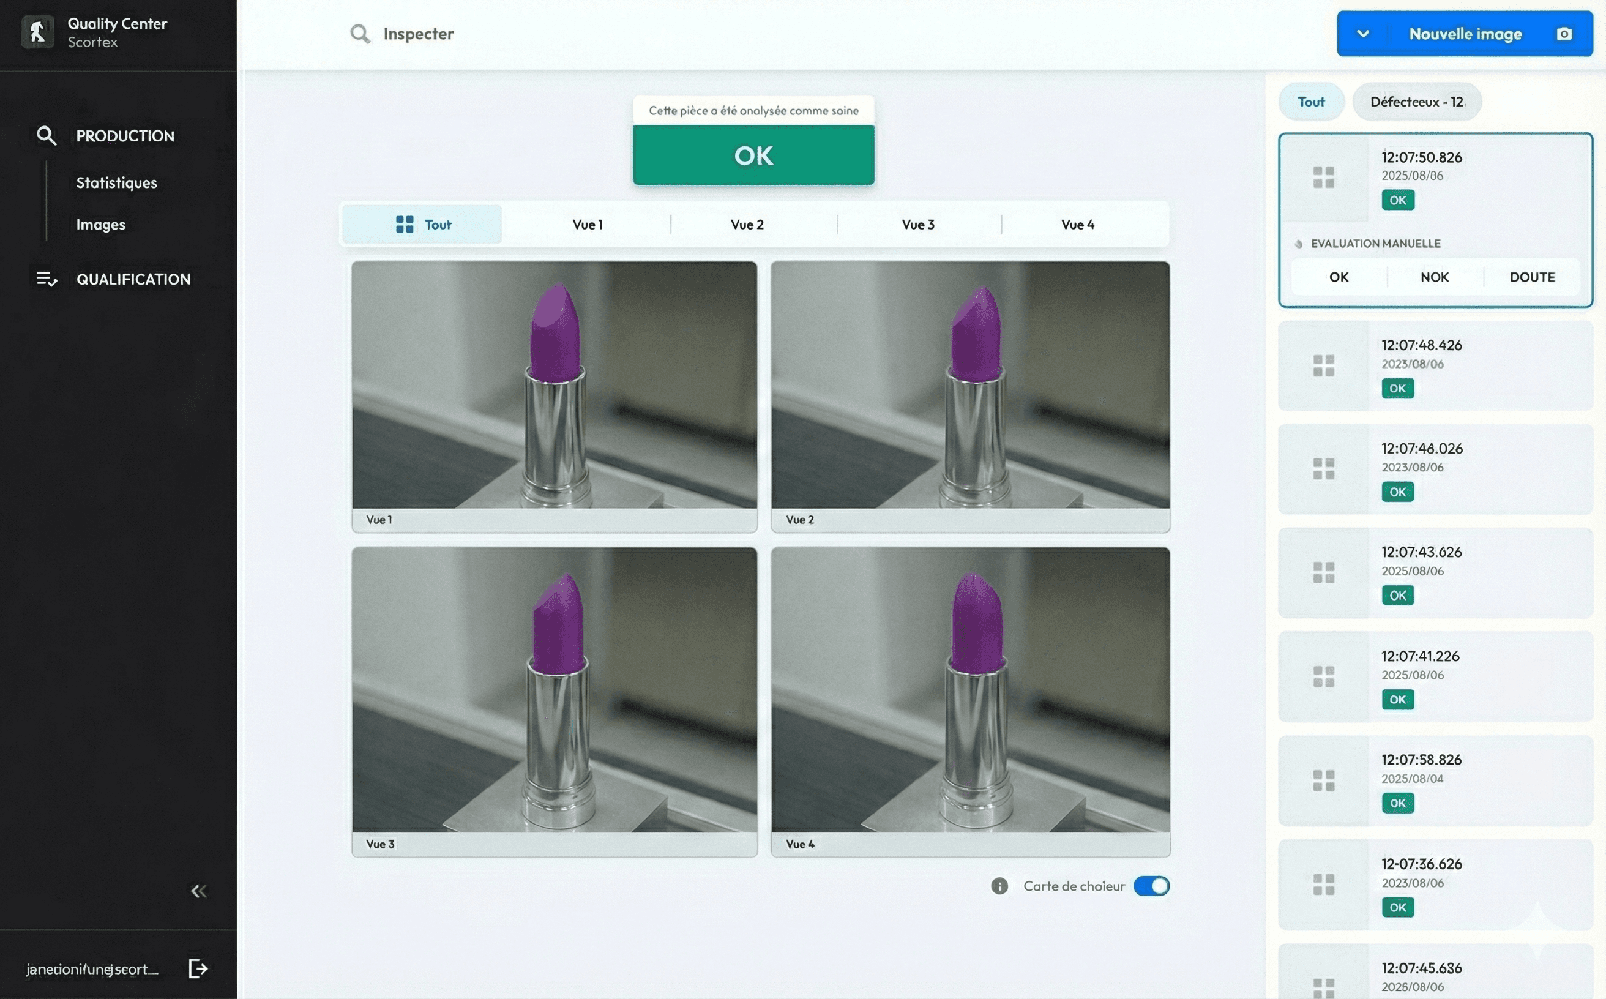Click the info icon beside Carte de chaleur
Screen dimensions: 1606x999
tap(999, 886)
